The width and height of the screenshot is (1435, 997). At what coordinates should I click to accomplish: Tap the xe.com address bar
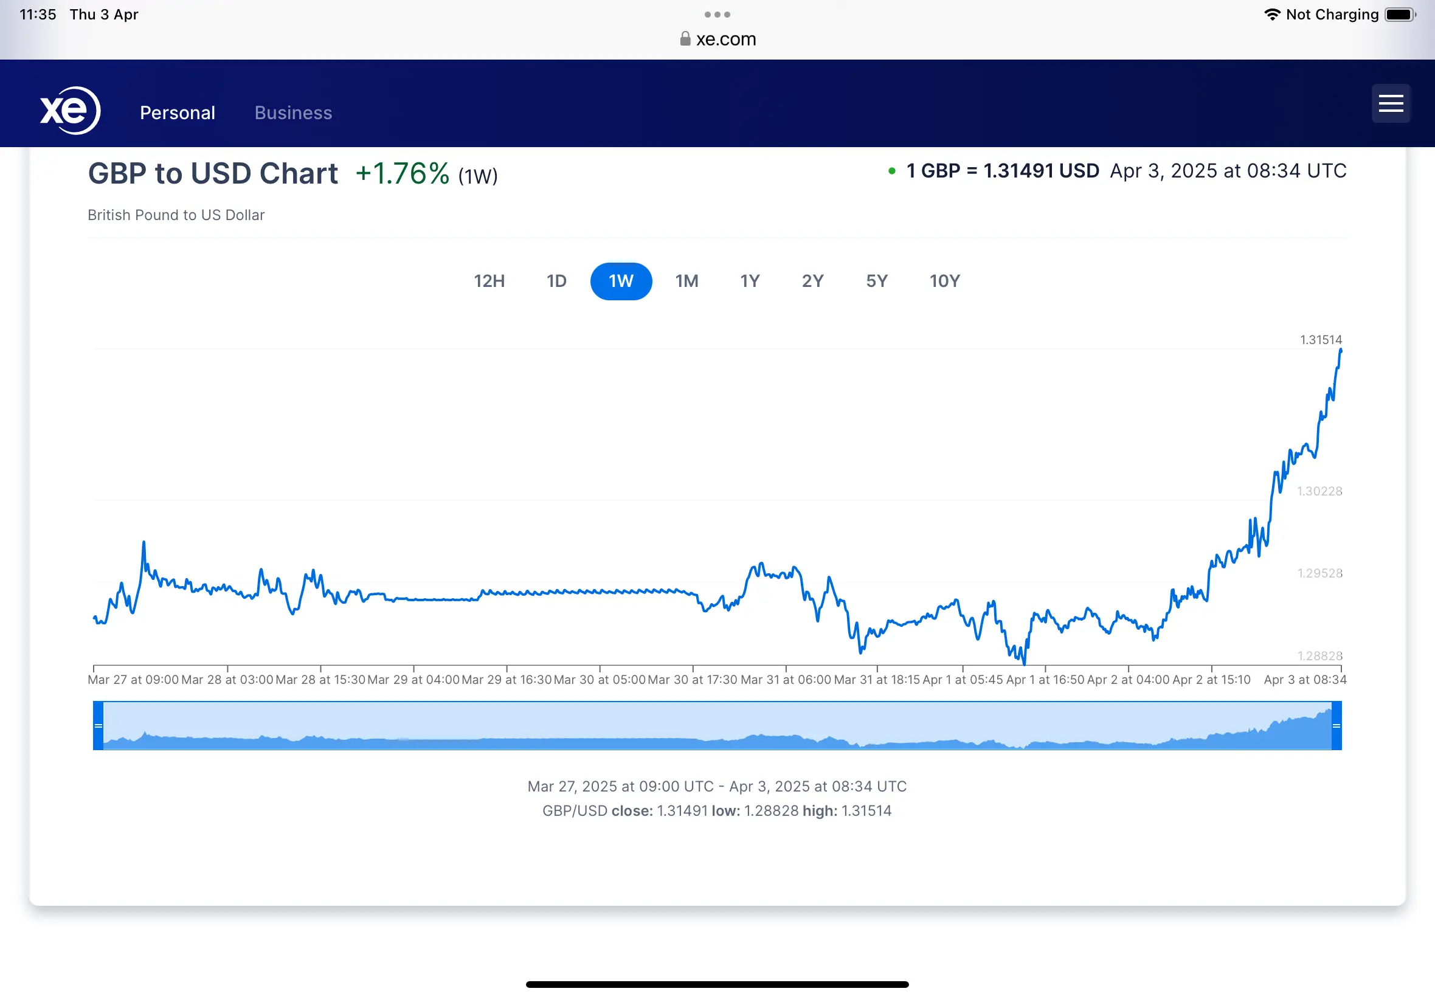tap(725, 40)
